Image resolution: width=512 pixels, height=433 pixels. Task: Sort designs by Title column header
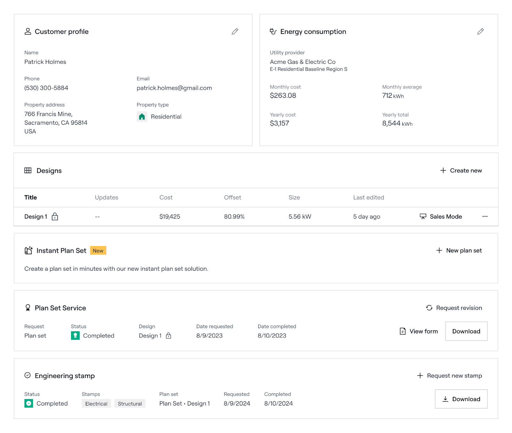[x=31, y=197]
